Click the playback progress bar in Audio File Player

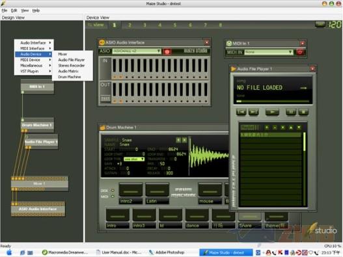(273, 101)
